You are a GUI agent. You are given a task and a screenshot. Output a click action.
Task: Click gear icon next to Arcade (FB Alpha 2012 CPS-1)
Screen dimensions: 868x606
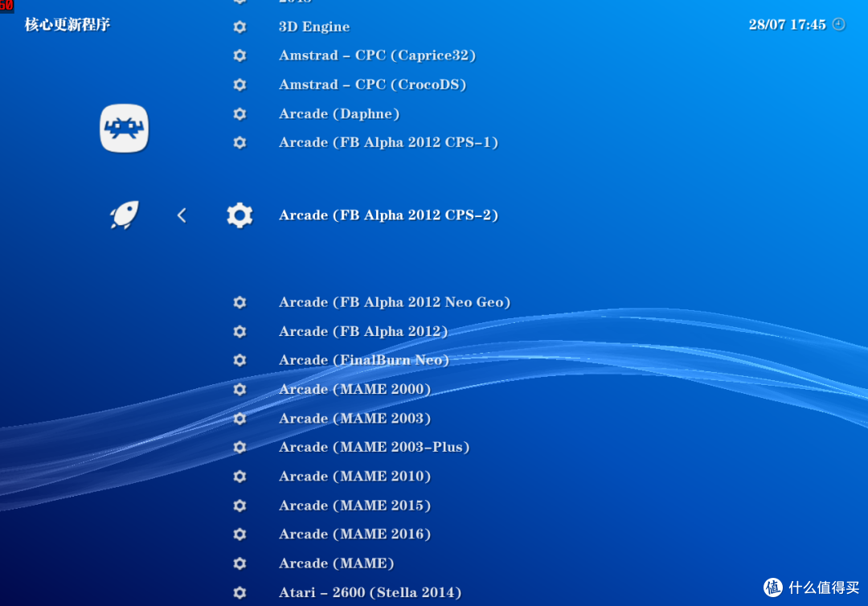point(240,142)
